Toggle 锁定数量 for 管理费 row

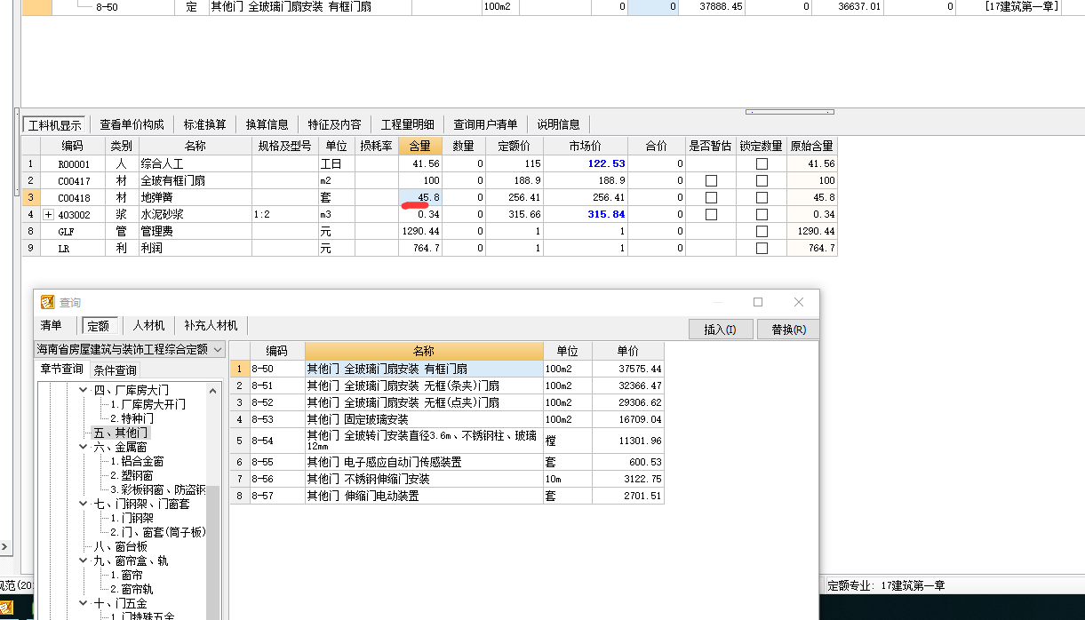point(762,231)
